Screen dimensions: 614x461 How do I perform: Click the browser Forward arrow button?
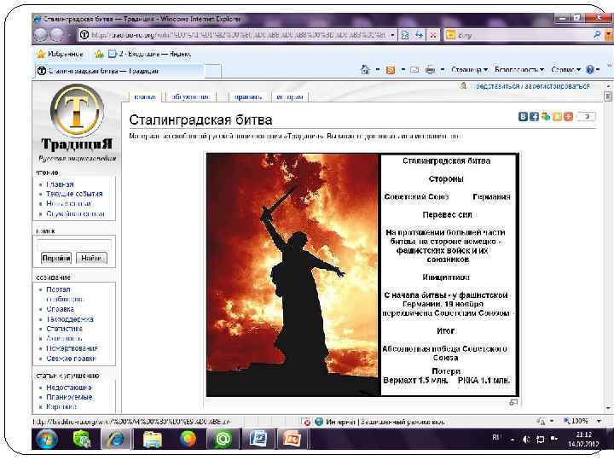pos(57,35)
